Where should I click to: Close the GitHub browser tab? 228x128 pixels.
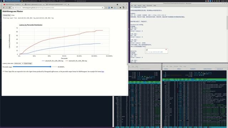click(x=43, y=5)
